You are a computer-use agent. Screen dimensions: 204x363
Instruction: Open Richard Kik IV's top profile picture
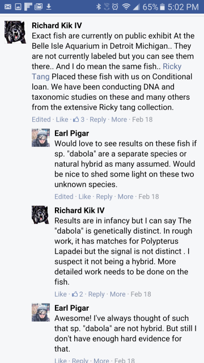click(x=15, y=32)
